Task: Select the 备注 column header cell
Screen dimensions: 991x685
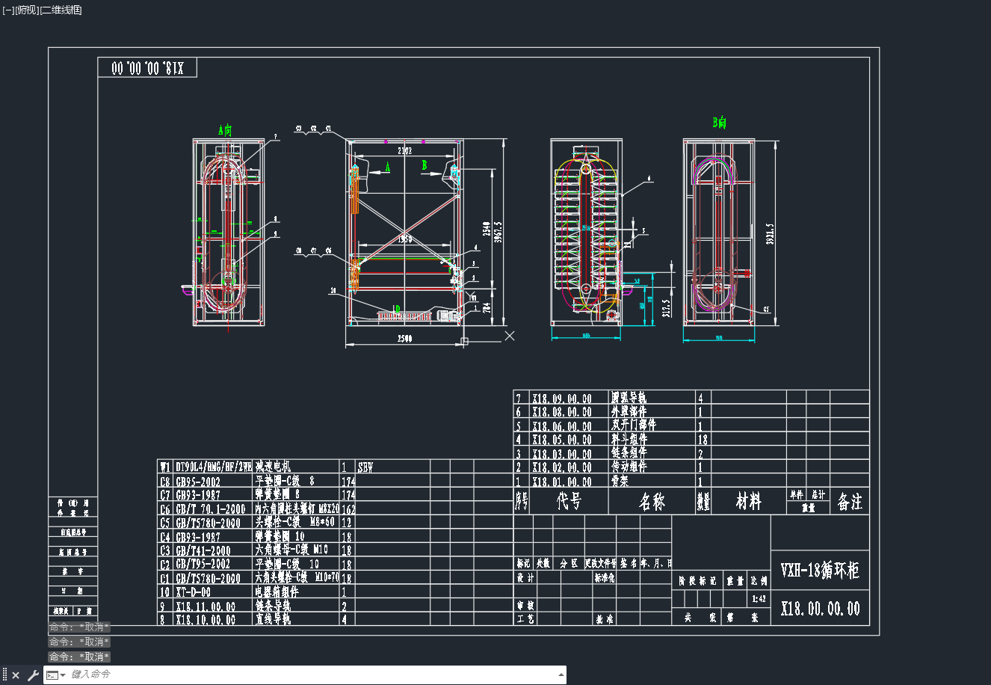Action: (x=850, y=502)
